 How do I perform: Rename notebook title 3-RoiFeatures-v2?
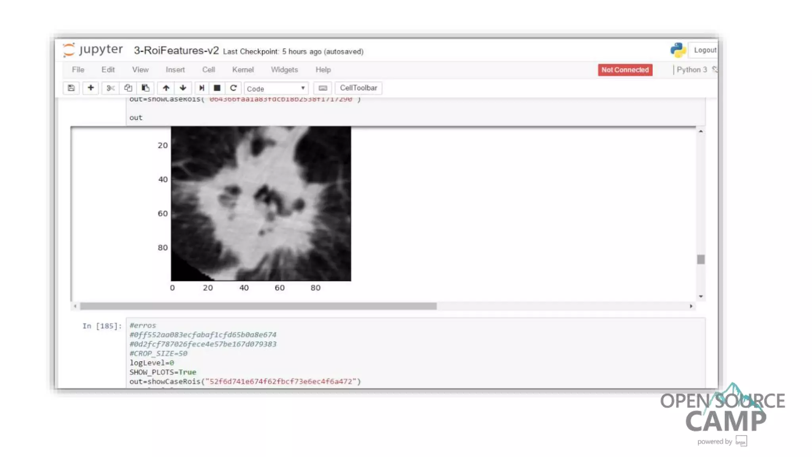pos(176,50)
